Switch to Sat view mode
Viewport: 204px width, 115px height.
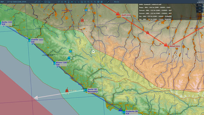[x=200, y=11]
